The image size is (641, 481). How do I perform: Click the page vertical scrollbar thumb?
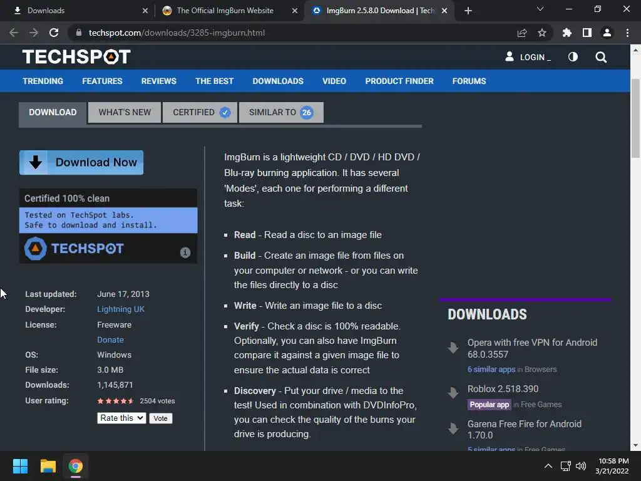pos(635,118)
